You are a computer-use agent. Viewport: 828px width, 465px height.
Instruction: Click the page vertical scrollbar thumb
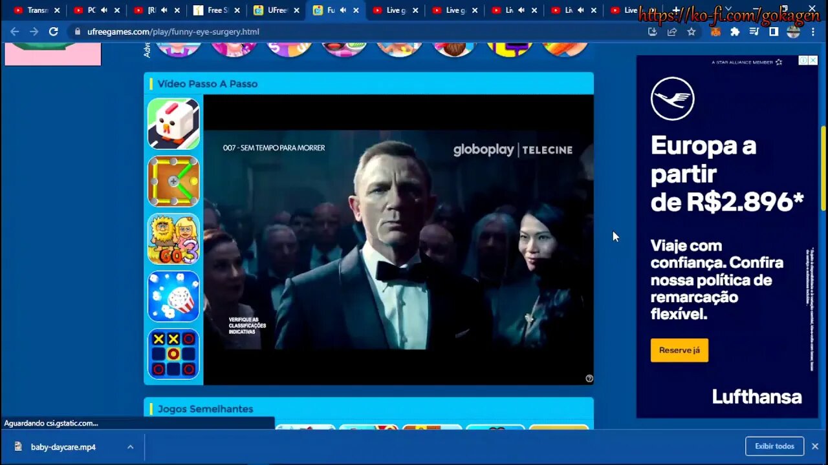click(x=823, y=168)
